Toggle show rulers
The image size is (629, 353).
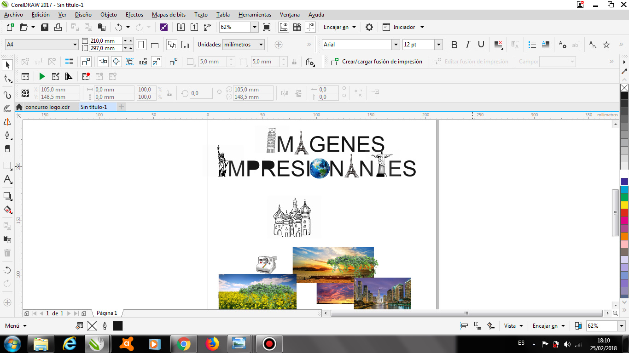[x=284, y=27]
